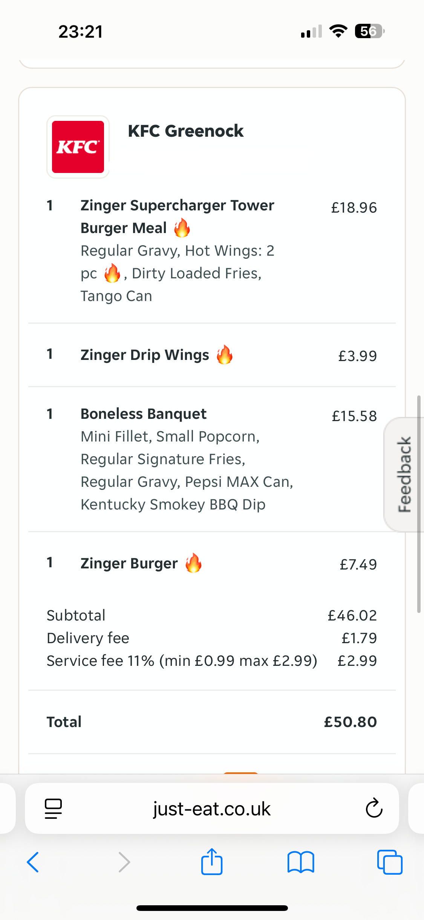Viewport: 424px width, 920px height.
Task: Go back to the previous page
Action: 33,862
